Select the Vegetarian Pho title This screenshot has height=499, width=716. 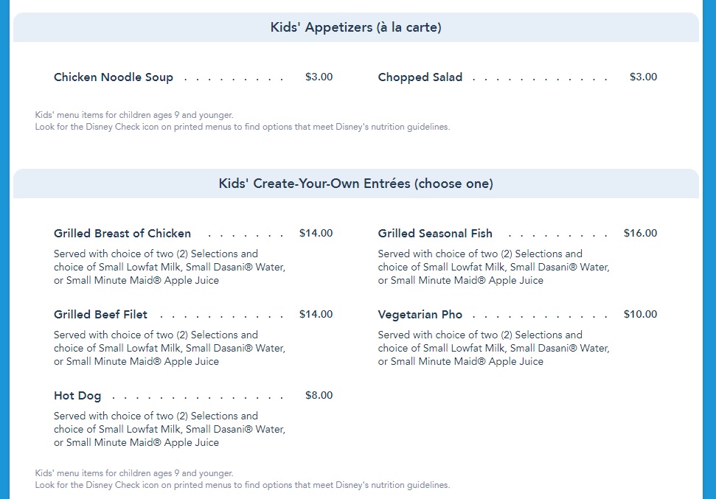coord(420,315)
